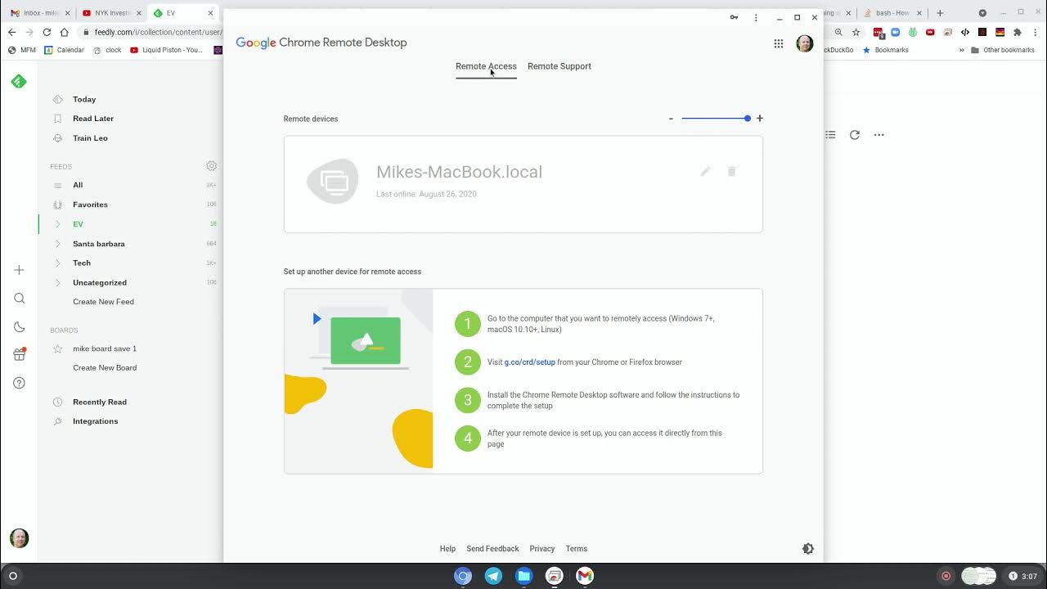Open a new tab in Chrome

click(x=940, y=13)
